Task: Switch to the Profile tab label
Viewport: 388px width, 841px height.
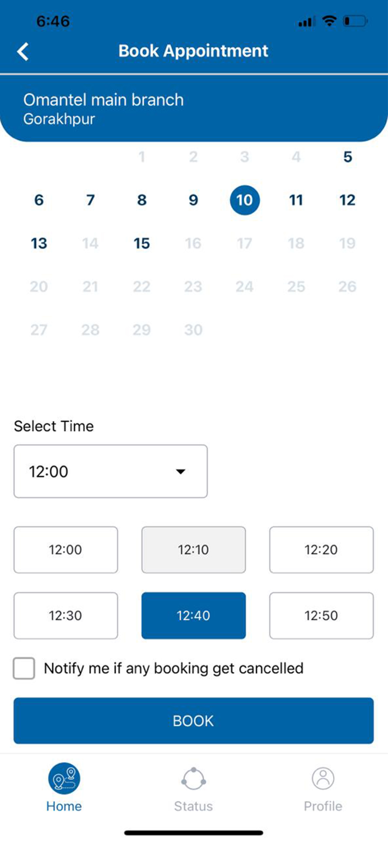Action: [x=323, y=806]
